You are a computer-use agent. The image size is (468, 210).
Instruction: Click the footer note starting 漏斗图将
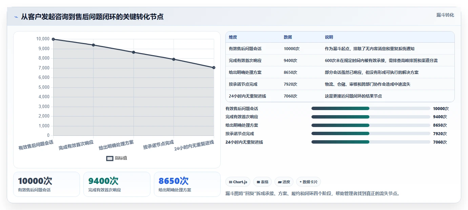click(313, 194)
